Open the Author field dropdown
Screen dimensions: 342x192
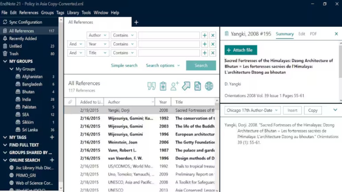98,35
